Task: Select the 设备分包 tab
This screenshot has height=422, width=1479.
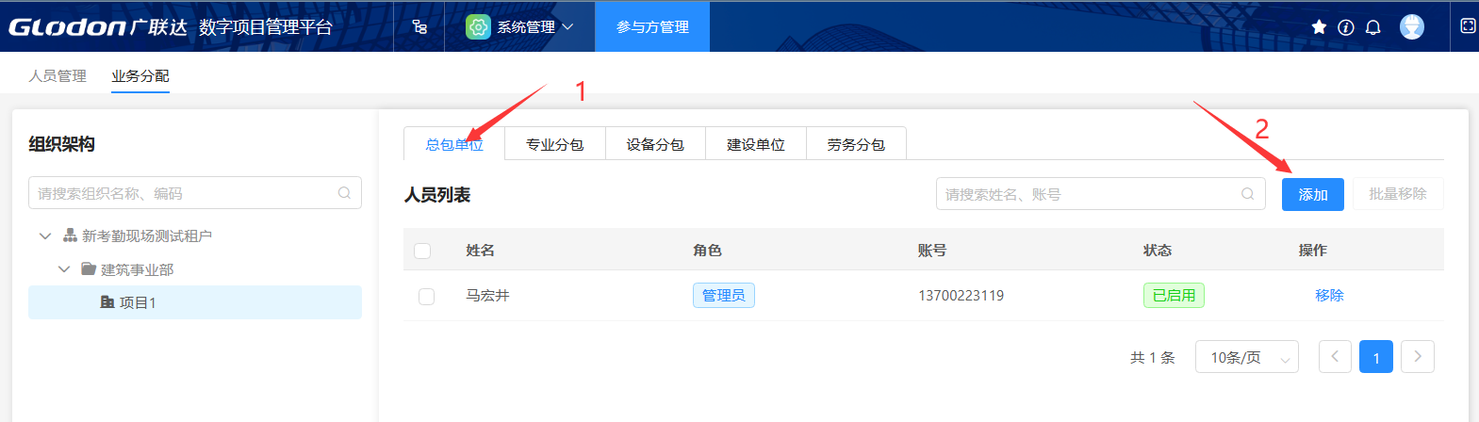Action: [655, 144]
